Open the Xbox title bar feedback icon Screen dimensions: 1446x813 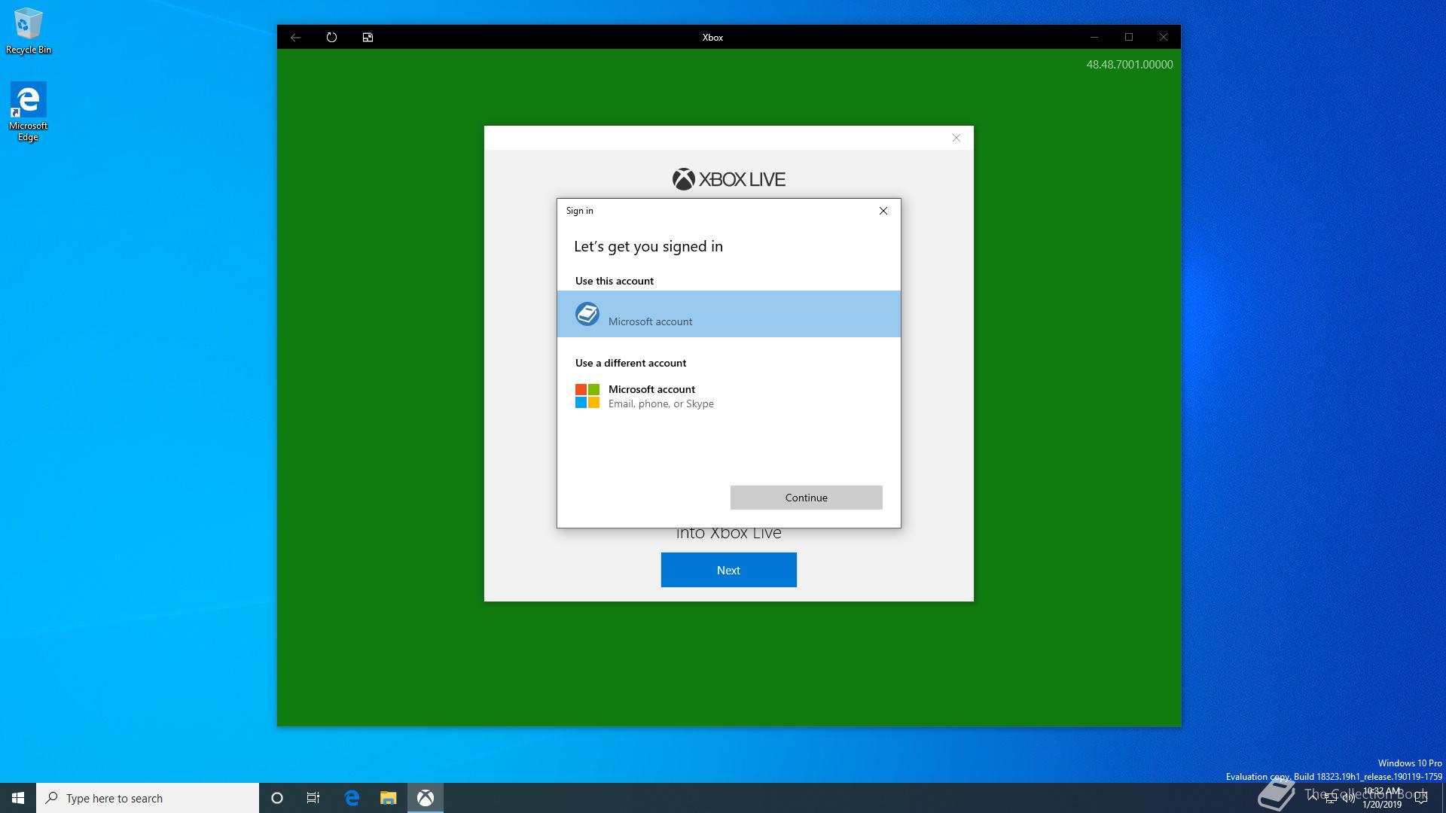click(x=368, y=37)
